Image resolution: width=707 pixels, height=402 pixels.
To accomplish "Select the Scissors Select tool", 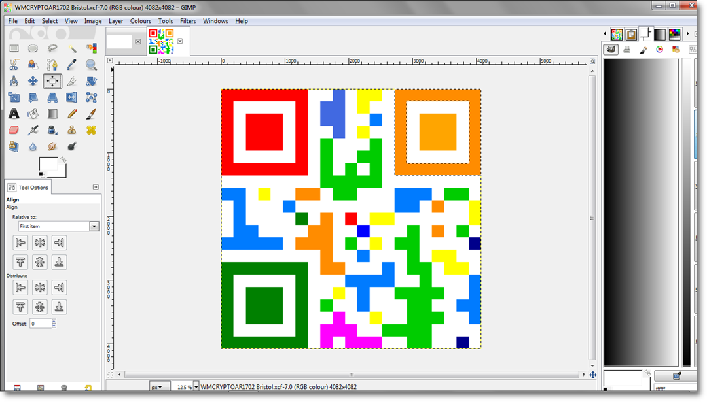I will (14, 65).
